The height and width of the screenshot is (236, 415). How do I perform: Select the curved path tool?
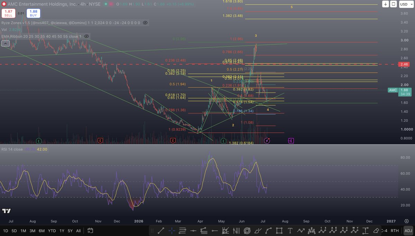(268, 230)
